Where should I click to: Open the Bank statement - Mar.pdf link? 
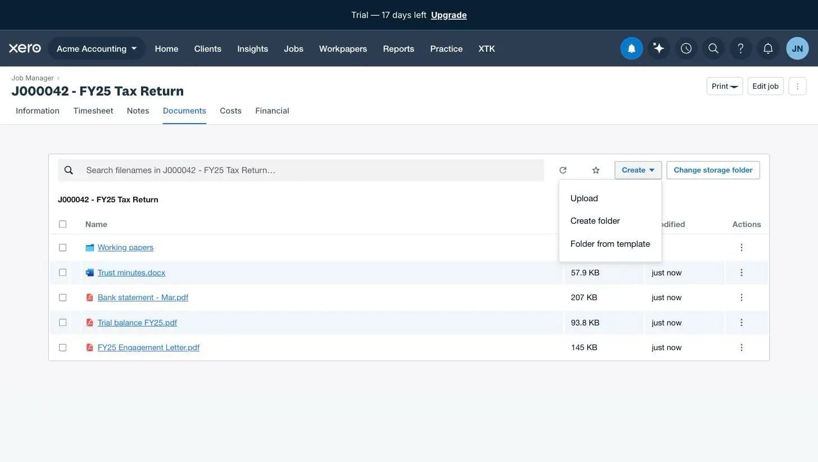pos(143,297)
